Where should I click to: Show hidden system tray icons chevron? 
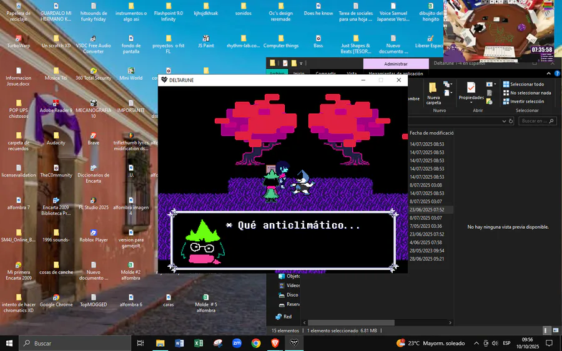(476, 343)
